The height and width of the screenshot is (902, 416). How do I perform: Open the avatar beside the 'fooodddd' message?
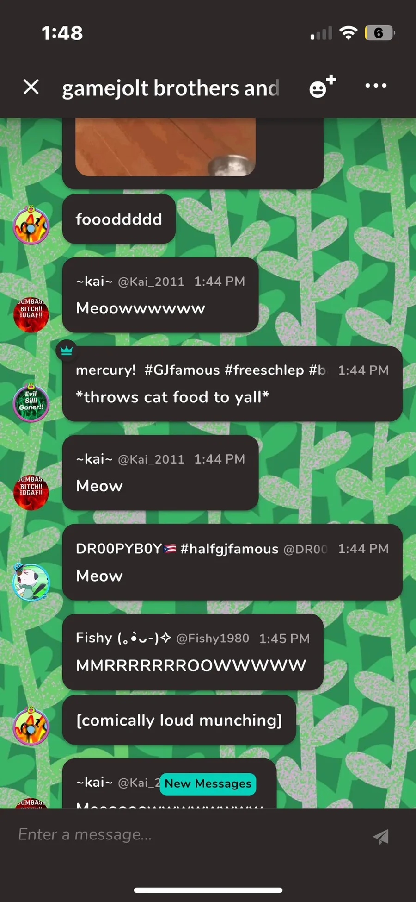pyautogui.click(x=31, y=225)
